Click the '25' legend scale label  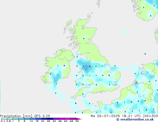(48, 121)
